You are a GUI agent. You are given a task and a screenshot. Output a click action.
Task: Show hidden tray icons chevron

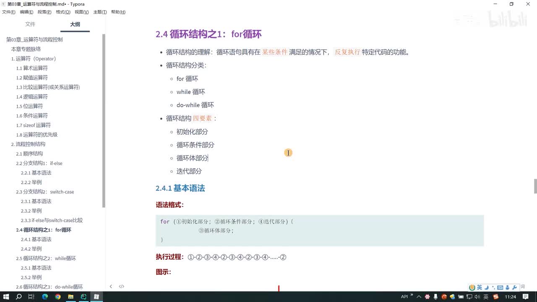point(419,297)
